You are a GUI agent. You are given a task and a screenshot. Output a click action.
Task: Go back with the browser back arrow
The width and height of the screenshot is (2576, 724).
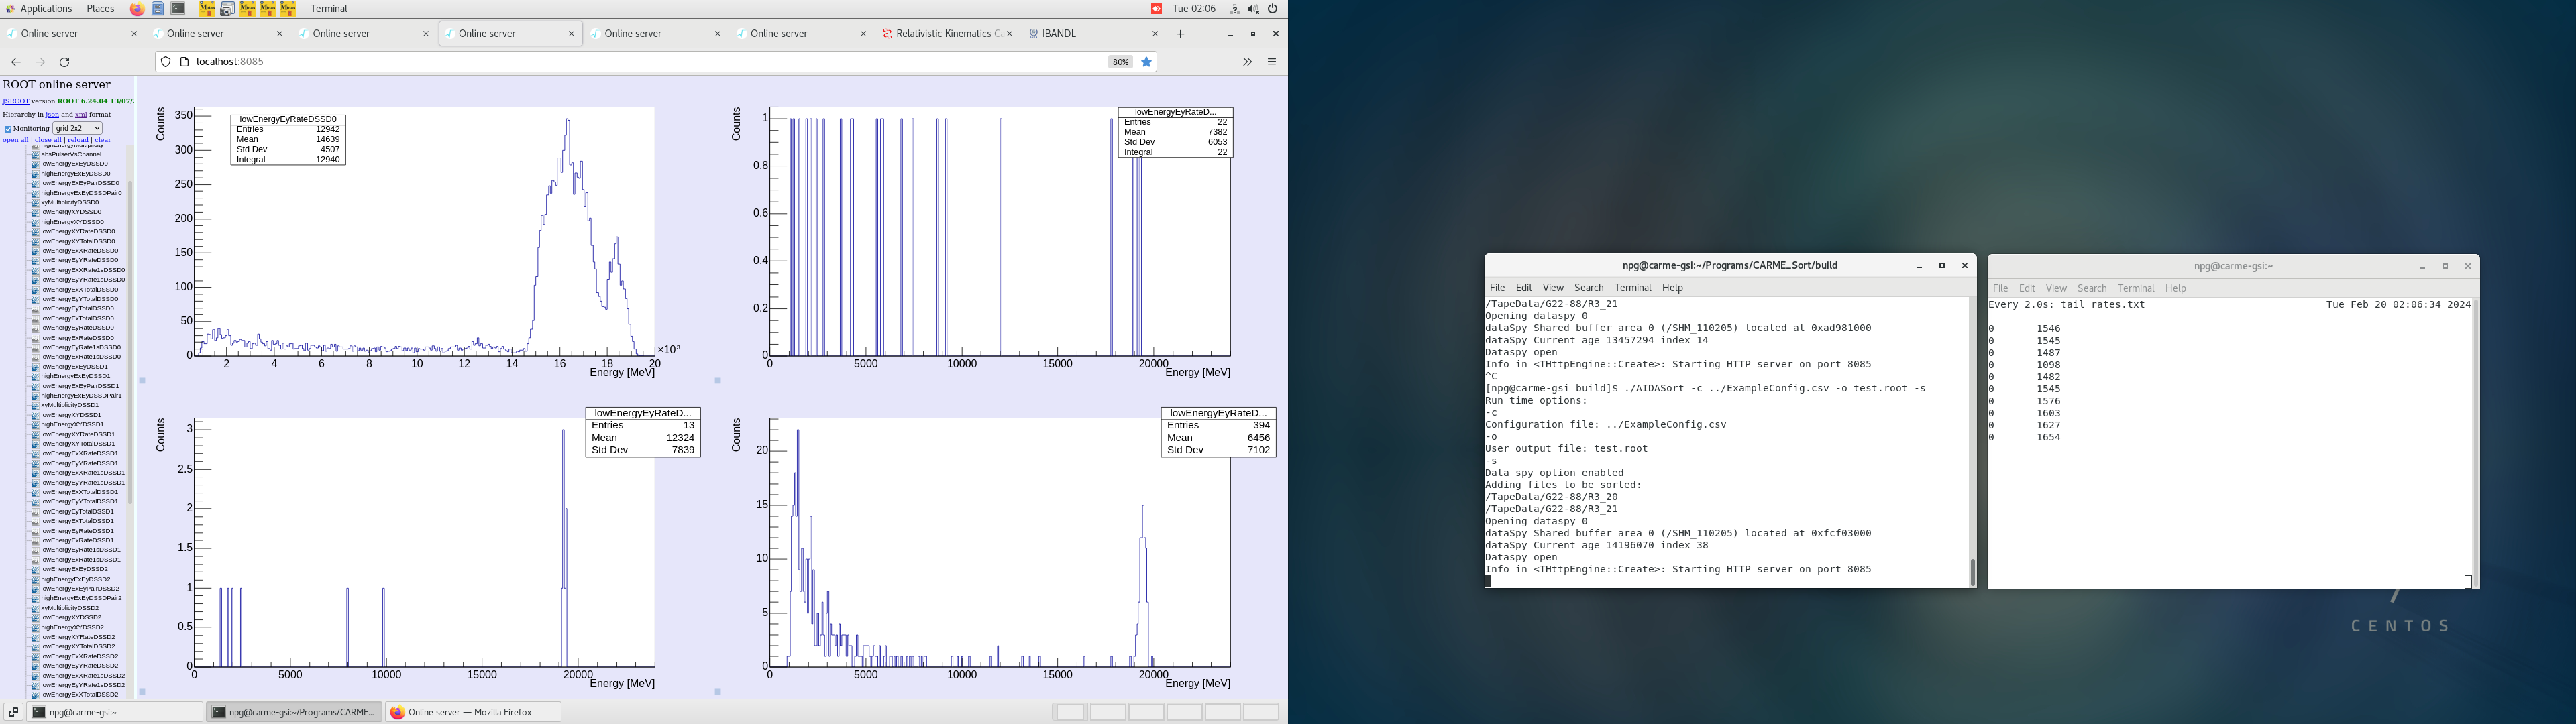click(16, 62)
